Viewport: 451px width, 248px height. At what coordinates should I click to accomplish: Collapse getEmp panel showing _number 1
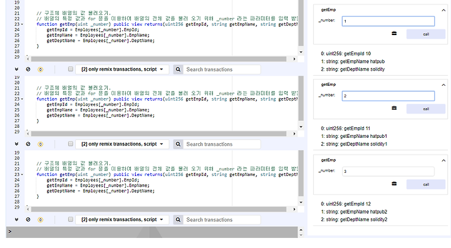(443, 10)
